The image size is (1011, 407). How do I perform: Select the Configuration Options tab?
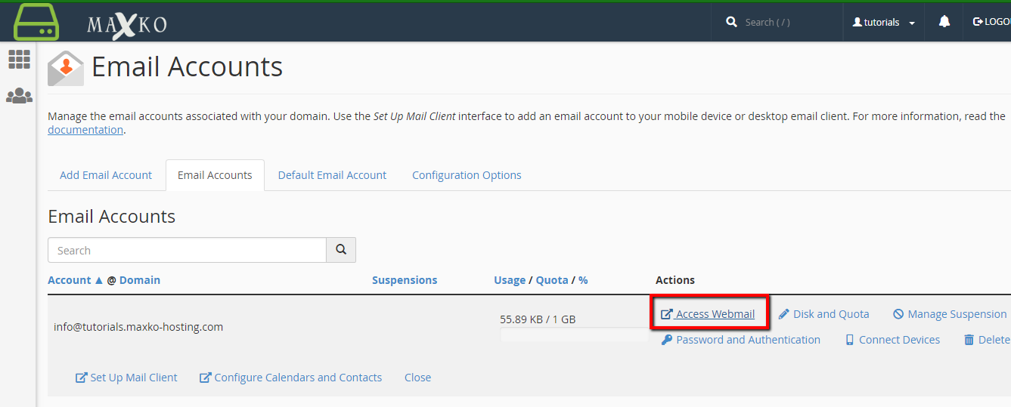(467, 175)
